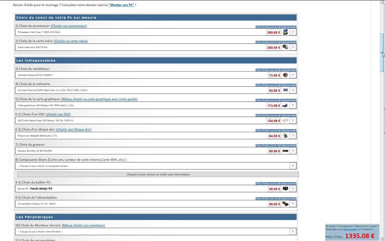Follow the "Choisir sa carte mère" link
The image size is (385, 241).
point(71,41)
